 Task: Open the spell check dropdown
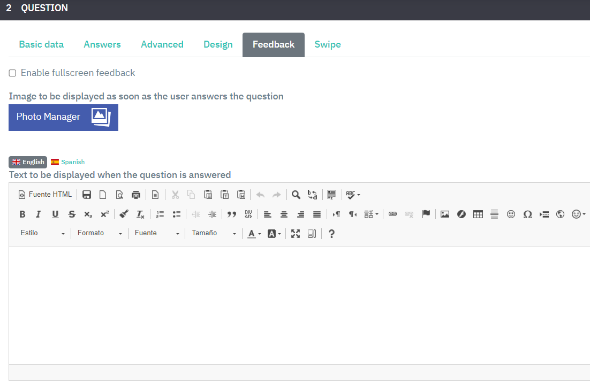[353, 194]
